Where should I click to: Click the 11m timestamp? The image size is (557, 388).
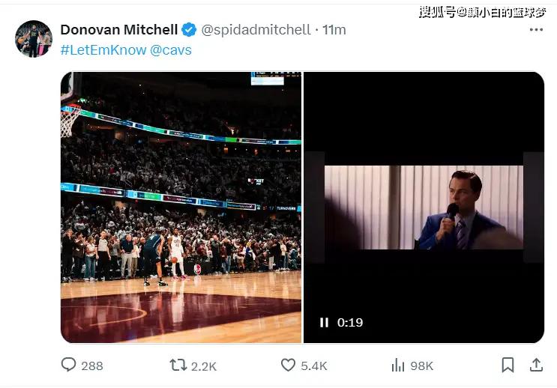(x=334, y=30)
